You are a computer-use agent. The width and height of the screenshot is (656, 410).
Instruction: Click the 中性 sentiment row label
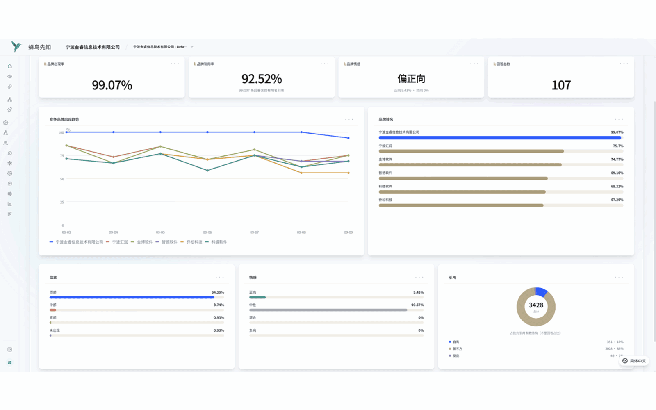253,305
